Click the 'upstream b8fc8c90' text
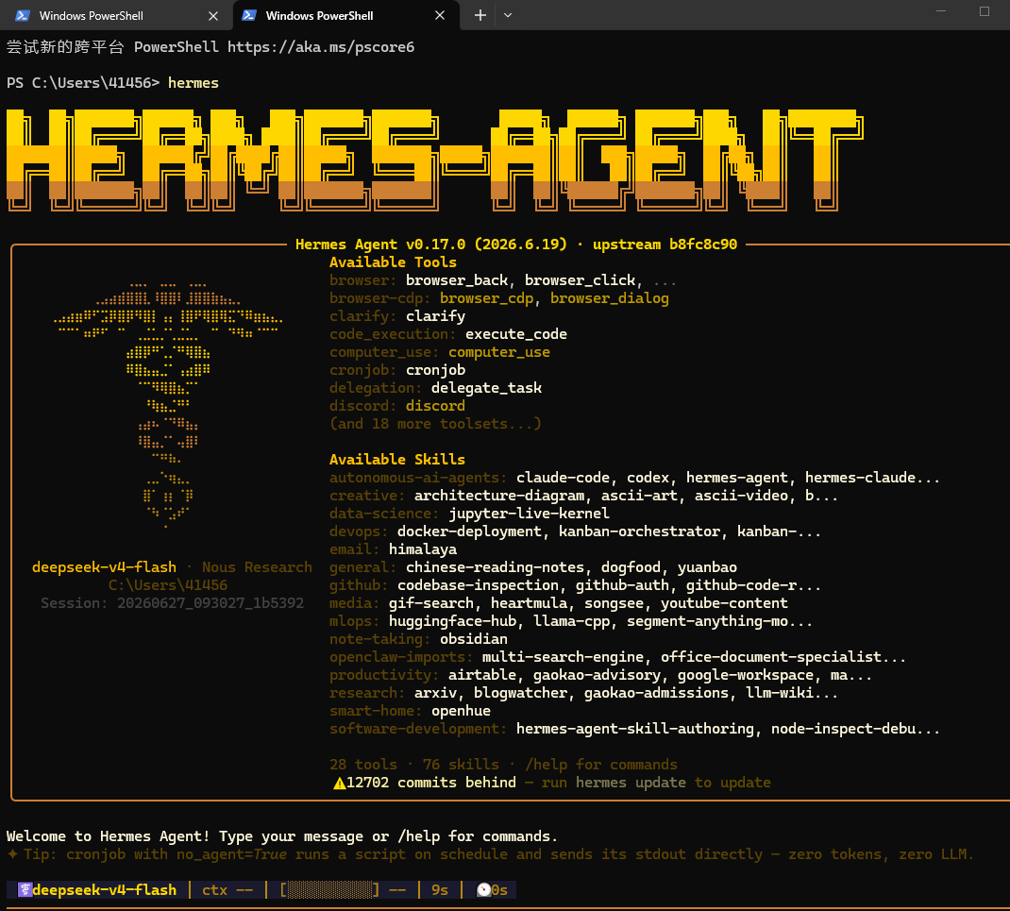1010x911 pixels. pos(665,245)
